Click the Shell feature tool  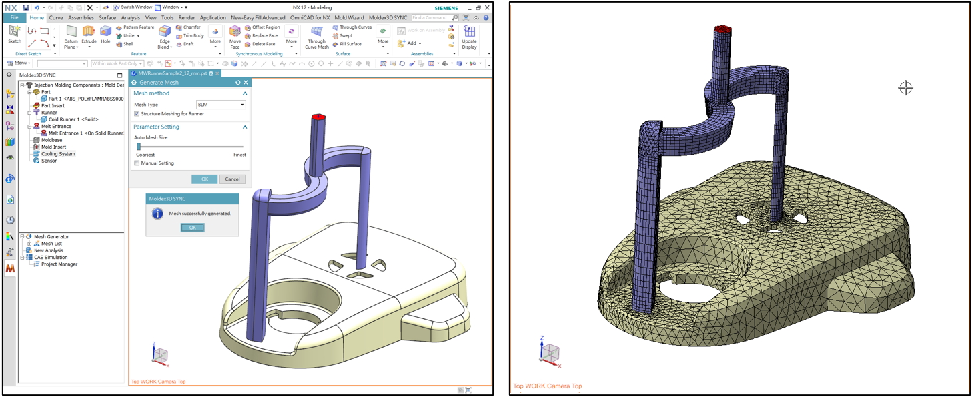[124, 44]
